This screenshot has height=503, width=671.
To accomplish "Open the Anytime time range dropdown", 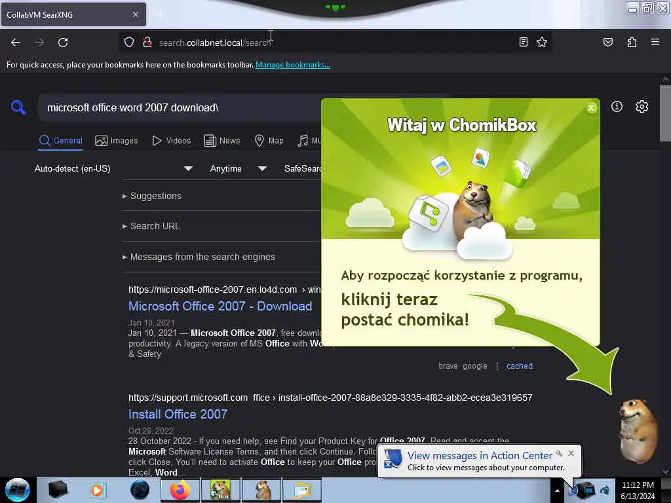I will click(x=238, y=168).
